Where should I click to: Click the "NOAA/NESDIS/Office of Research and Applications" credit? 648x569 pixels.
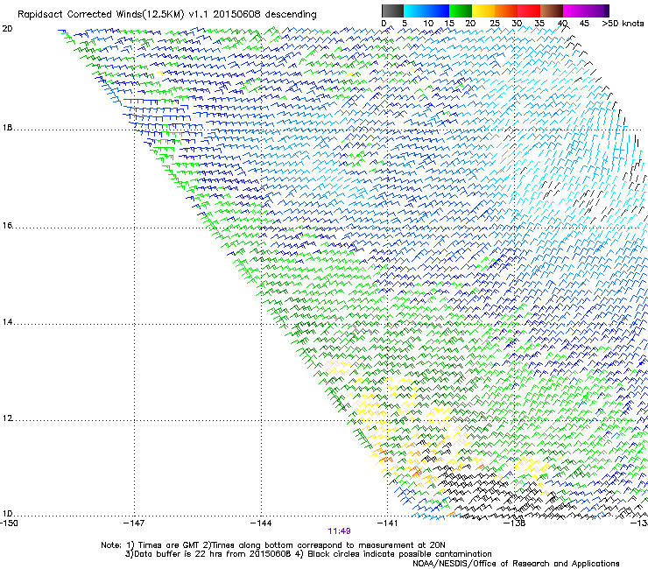[516, 564]
